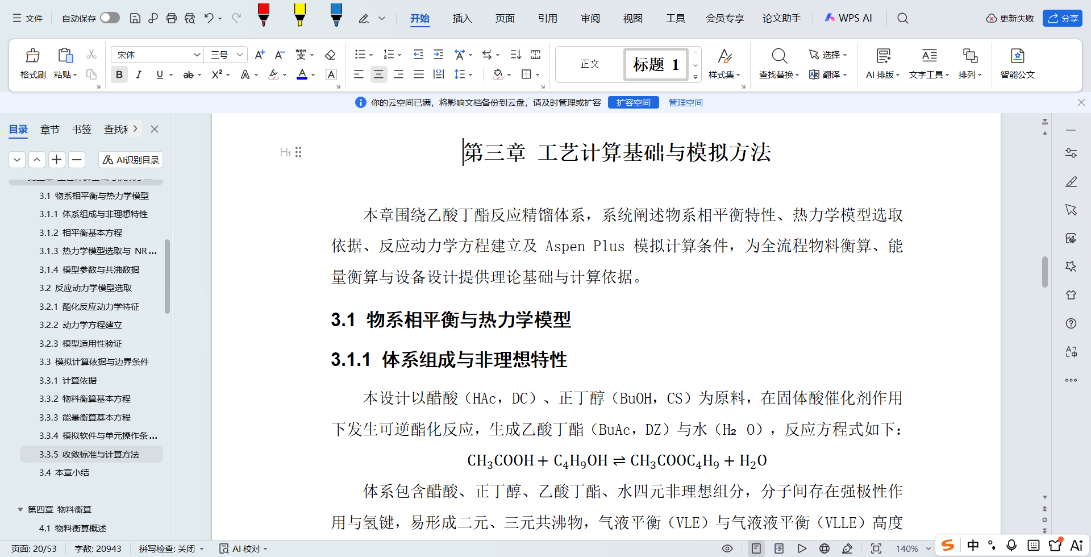The width and height of the screenshot is (1091, 557).
Task: Go to heading 3.2 反应动力学模型选取
Action: [86, 288]
